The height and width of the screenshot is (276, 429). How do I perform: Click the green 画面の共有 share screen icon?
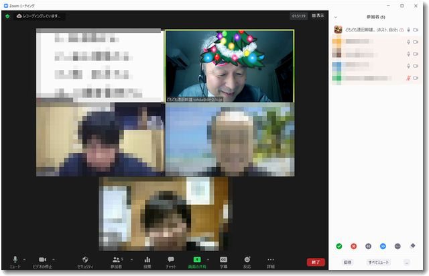point(197,259)
